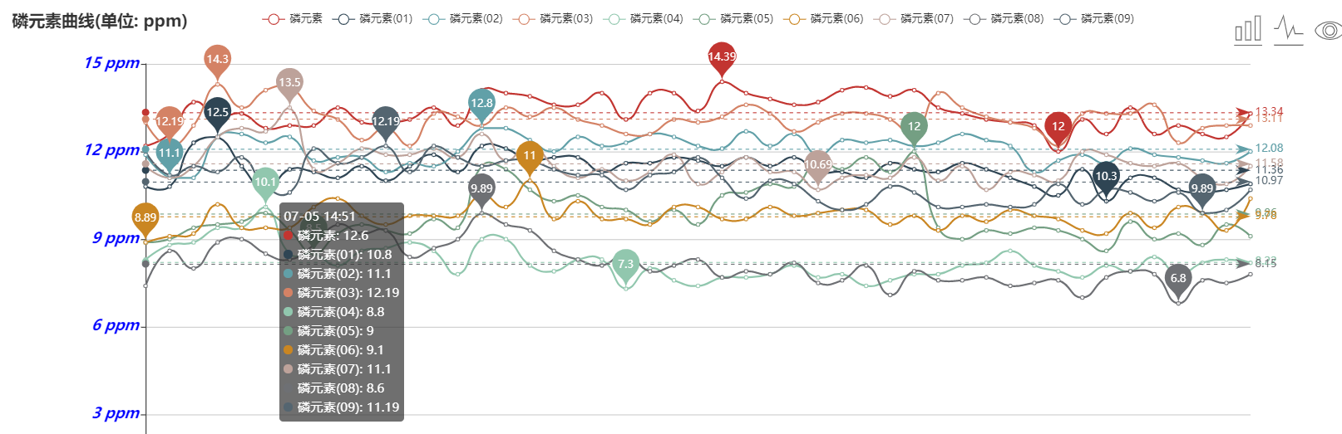Click the eye icon in chart toolbox
The height and width of the screenshot is (434, 1342).
pos(1328,31)
